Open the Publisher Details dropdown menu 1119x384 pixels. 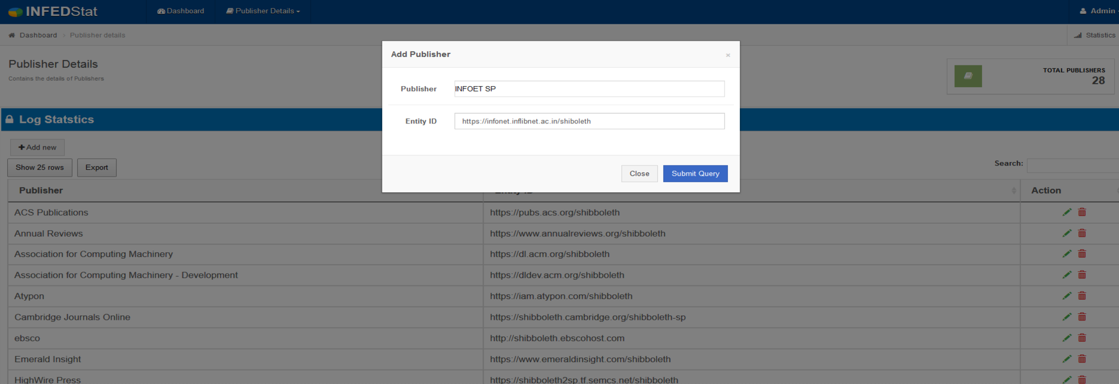tap(263, 11)
